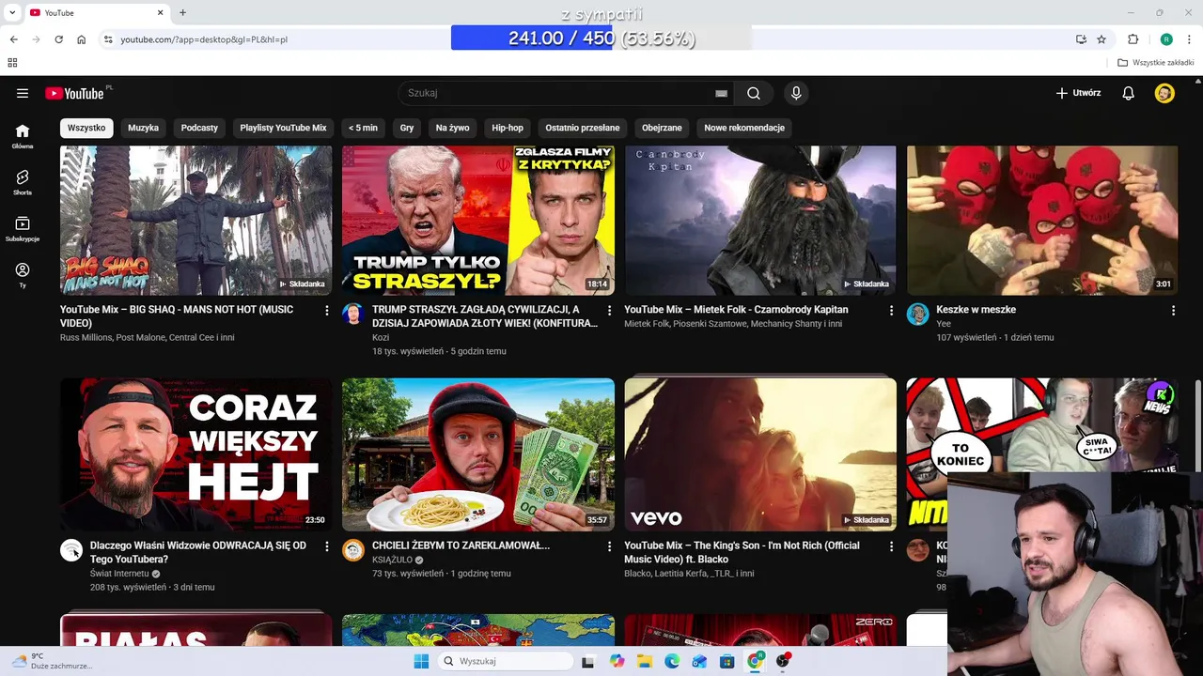This screenshot has height=676, width=1203.
Task: Open options menu for The King's Son mix
Action: (x=891, y=545)
